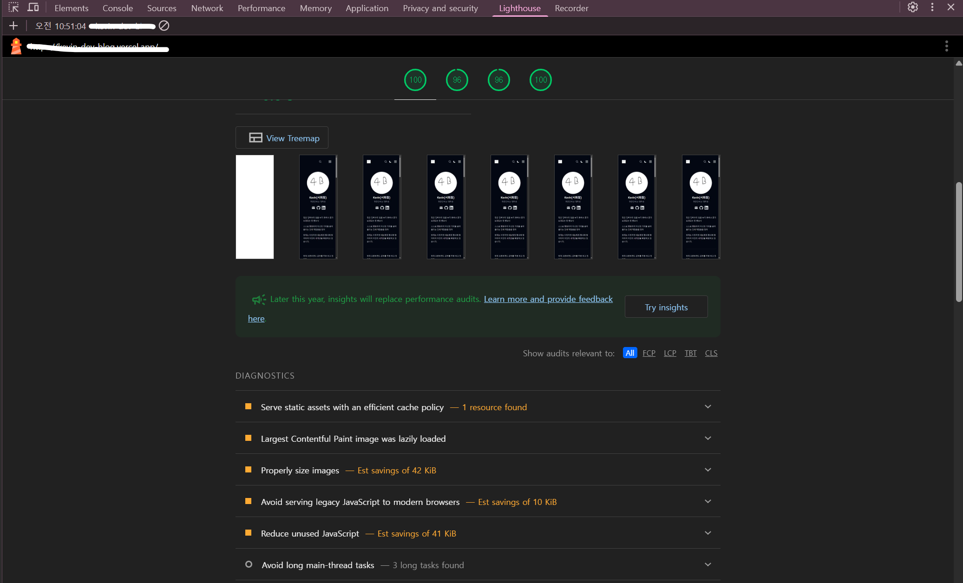The width and height of the screenshot is (963, 583).
Task: Filter audits by CLS
Action: tap(711, 353)
